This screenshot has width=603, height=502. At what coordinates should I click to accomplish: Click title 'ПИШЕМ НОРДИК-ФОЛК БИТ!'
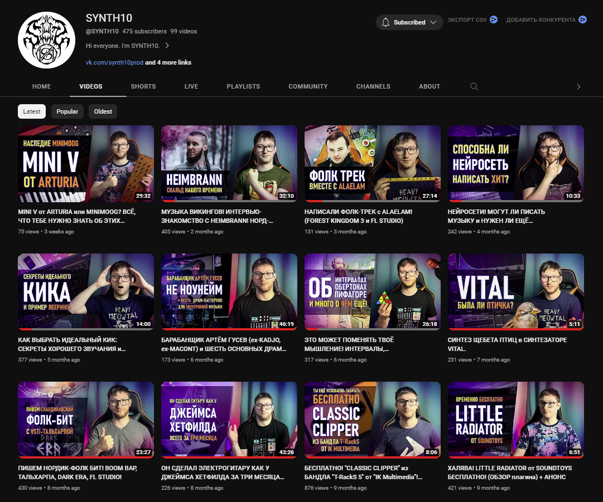[x=78, y=472]
